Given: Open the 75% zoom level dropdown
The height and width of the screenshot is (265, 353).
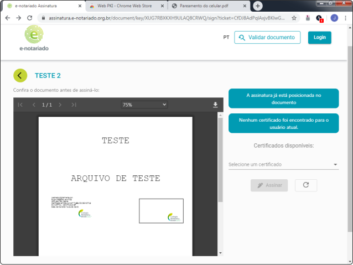Looking at the screenshot, I should (x=144, y=105).
